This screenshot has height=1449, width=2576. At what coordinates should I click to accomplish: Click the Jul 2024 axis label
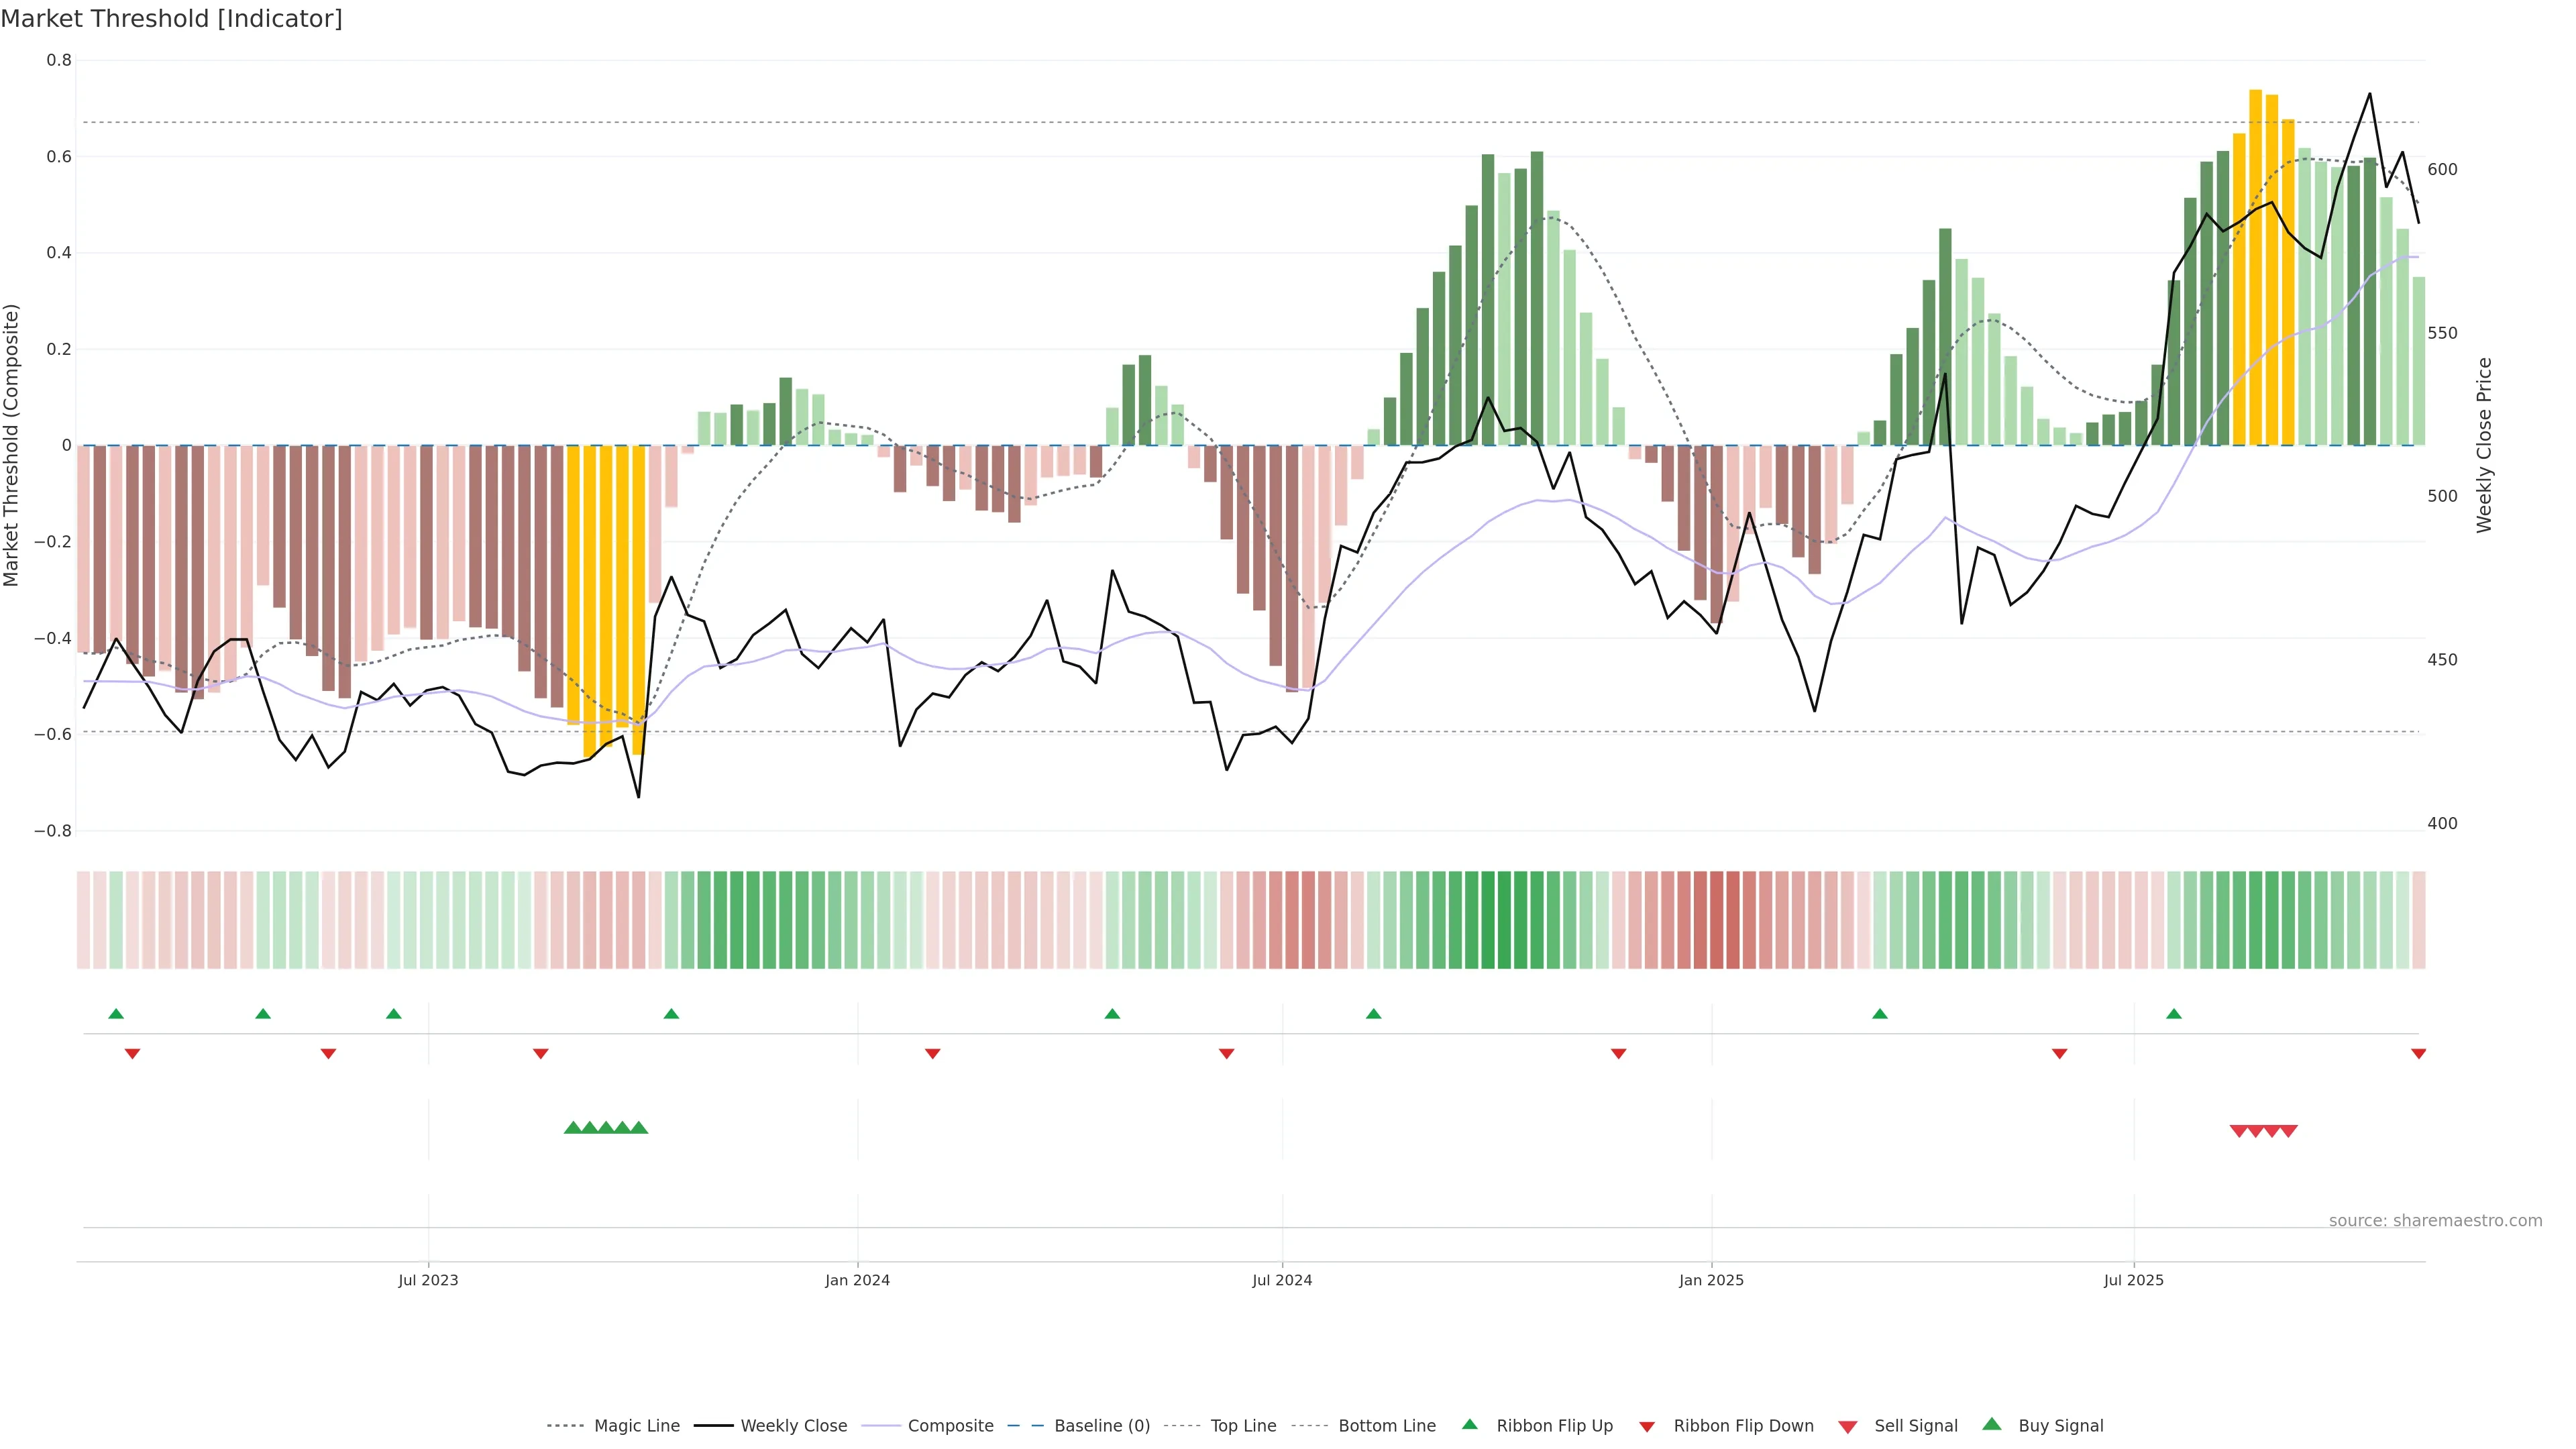point(1282,1280)
